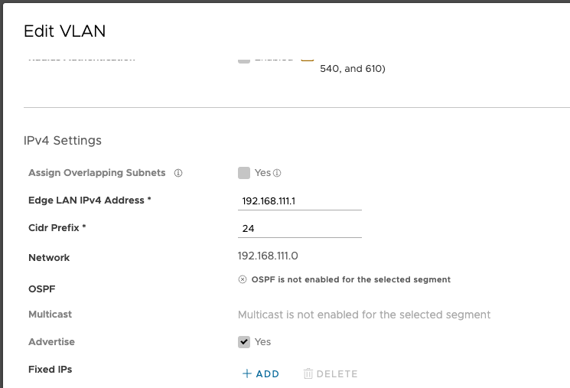Click info icon beside Assign Overlapping Subnets label
570x388 pixels.
178,173
